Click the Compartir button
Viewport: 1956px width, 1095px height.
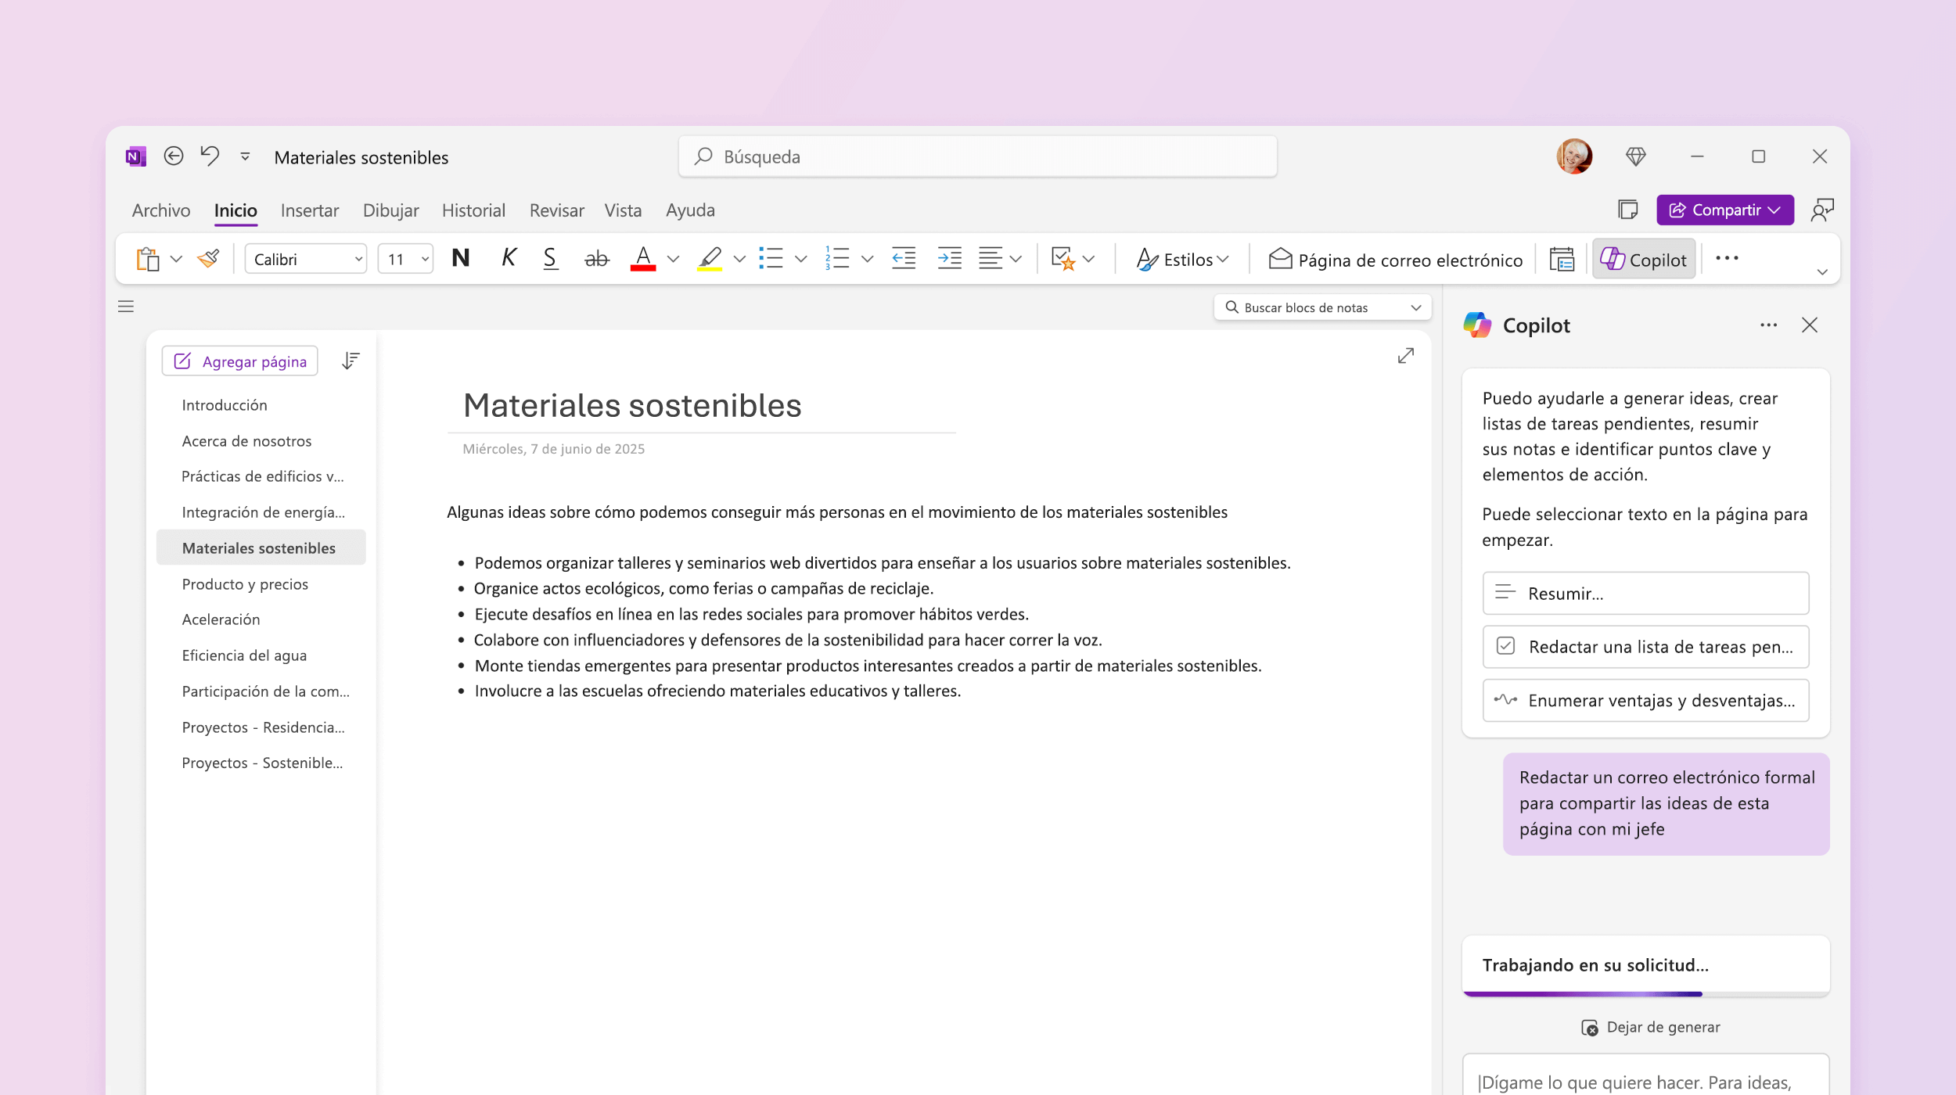[x=1724, y=210]
